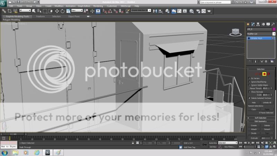This screenshot has height=156, width=277.
Task: Open the Modifier List dropdown
Action: point(261,34)
